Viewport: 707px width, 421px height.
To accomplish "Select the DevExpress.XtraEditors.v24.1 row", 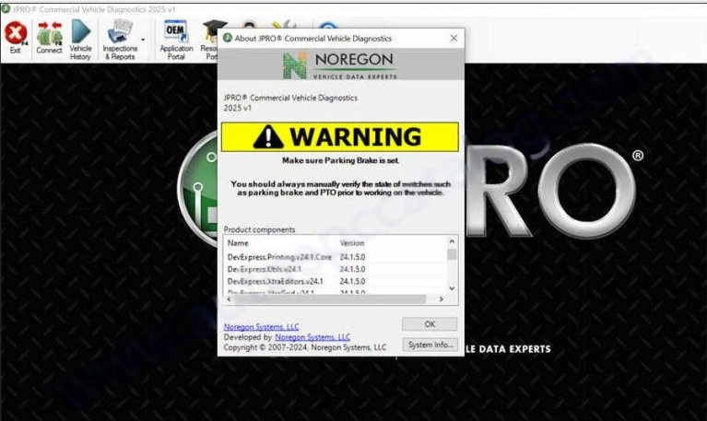I will [336, 281].
